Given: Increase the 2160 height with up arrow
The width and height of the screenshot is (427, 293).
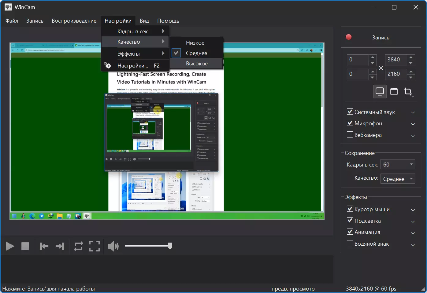Looking at the screenshot, I should coord(411,71).
